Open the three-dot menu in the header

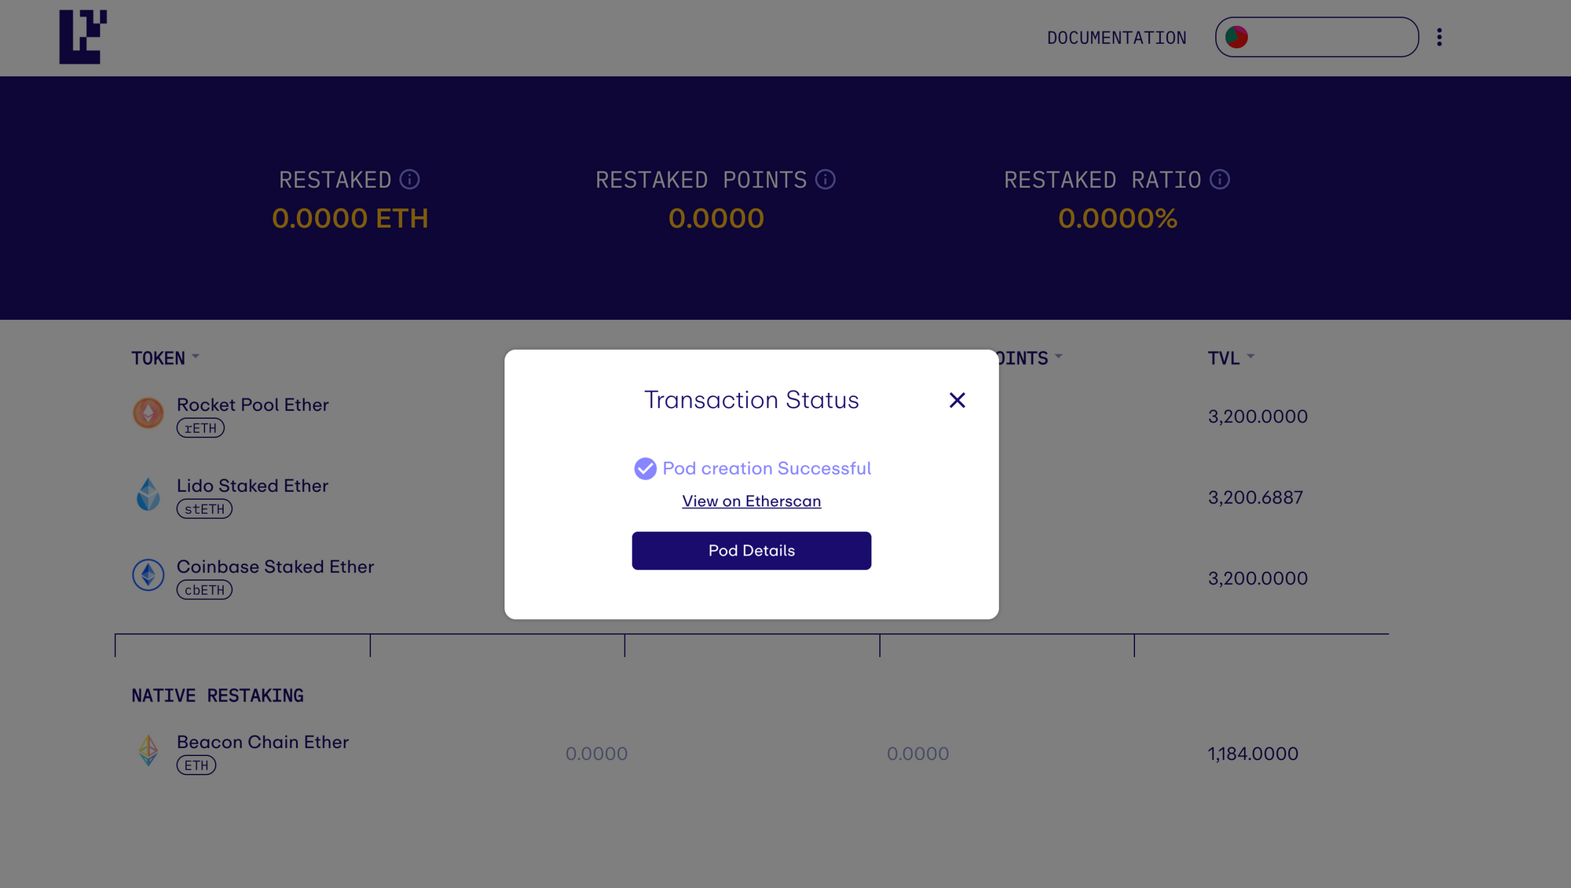tap(1440, 37)
